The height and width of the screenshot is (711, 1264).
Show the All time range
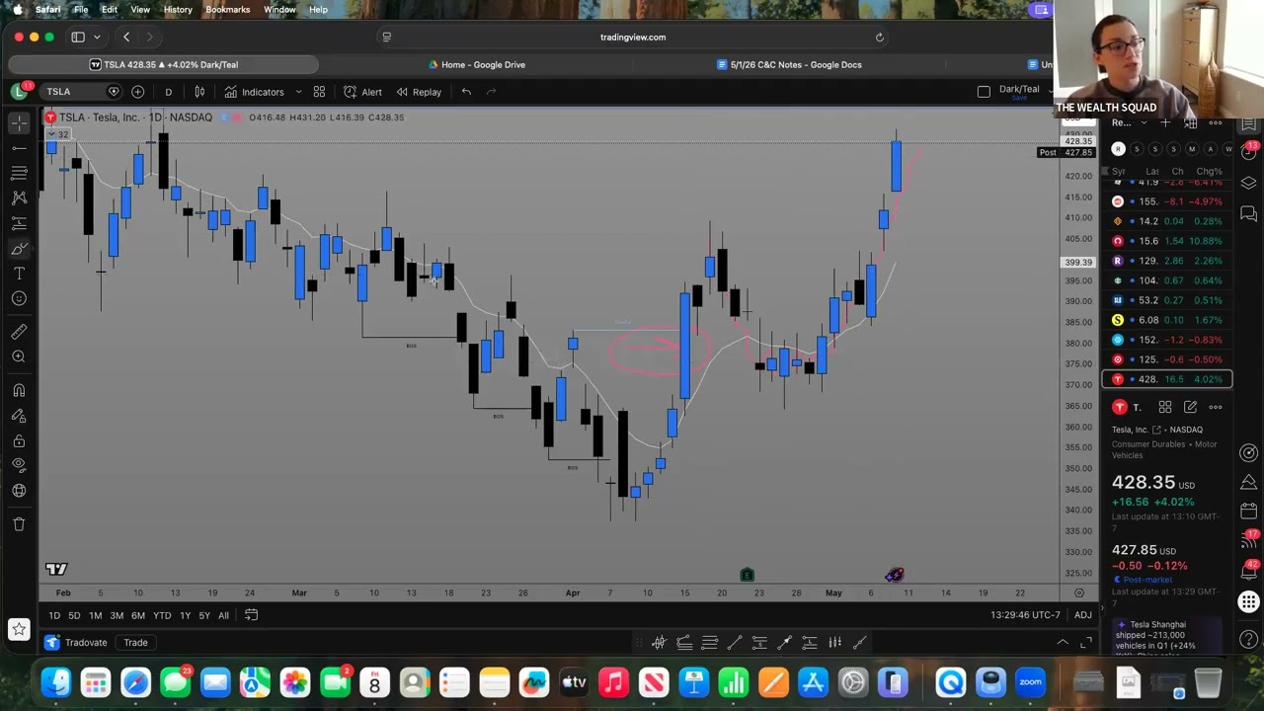coord(223,615)
